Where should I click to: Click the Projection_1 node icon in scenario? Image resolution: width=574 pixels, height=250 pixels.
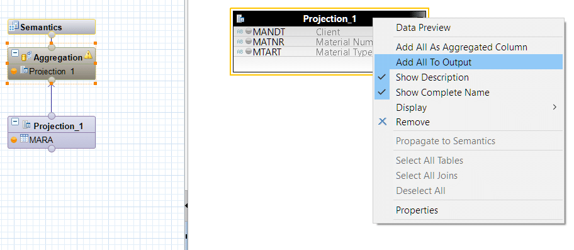tap(26, 125)
